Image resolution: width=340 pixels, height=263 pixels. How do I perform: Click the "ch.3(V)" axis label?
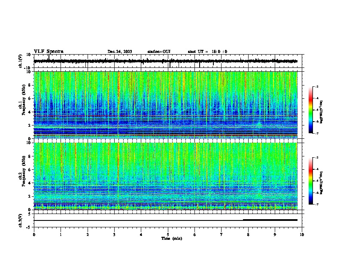21,220
